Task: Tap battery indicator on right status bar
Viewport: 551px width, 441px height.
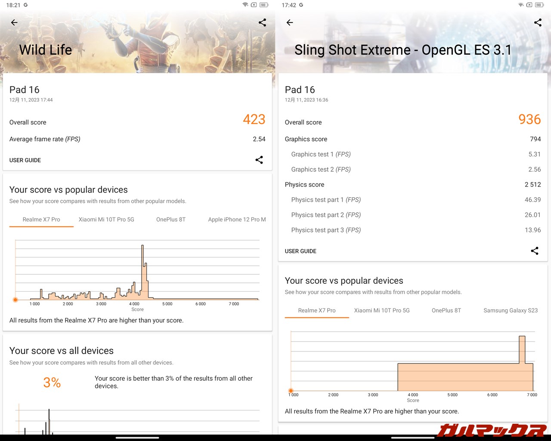Action: [x=539, y=5]
